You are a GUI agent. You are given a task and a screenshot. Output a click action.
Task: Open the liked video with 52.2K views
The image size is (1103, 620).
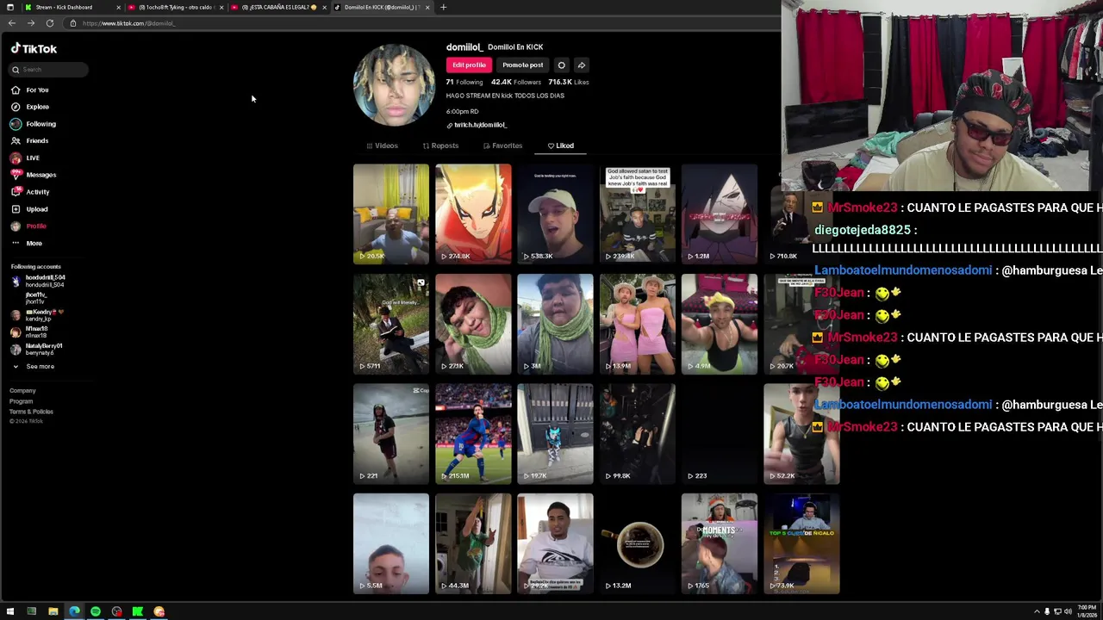click(801, 434)
